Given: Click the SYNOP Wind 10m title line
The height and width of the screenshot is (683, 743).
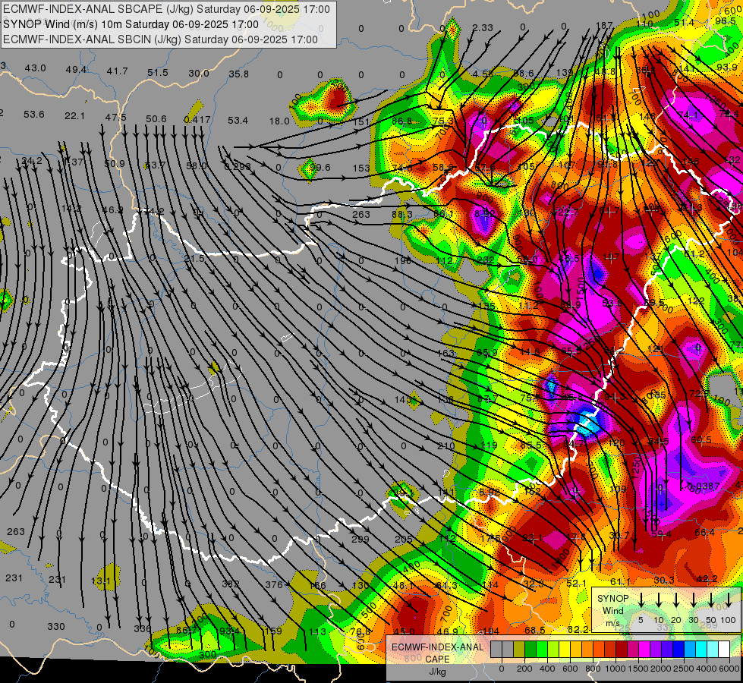Looking at the screenshot, I should 131,24.
